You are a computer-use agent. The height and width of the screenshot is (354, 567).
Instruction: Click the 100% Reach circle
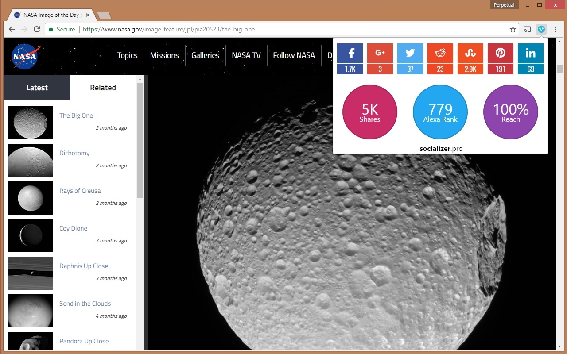[511, 112]
